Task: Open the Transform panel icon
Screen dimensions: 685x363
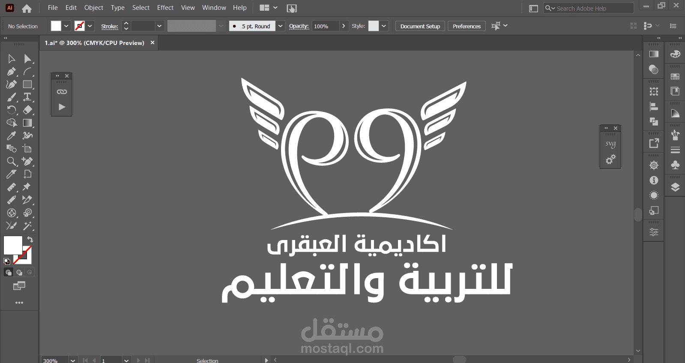Action: coord(654,91)
